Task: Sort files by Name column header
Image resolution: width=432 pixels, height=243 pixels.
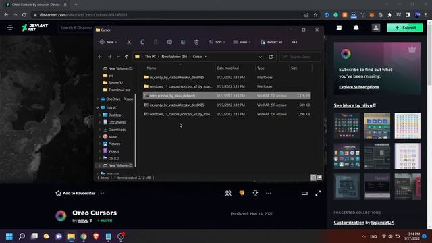Action: [151, 67]
